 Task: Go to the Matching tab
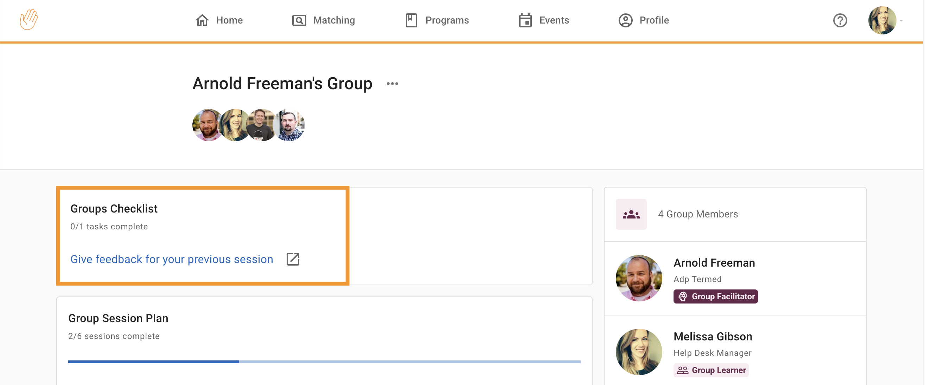333,20
